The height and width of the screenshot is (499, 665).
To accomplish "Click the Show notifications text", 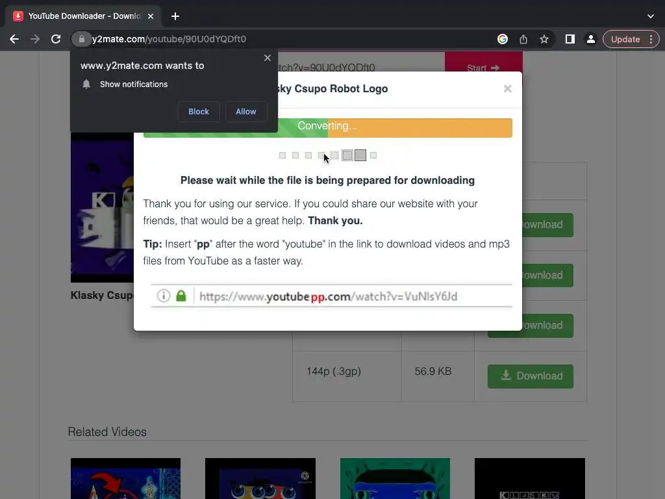I will pos(134,84).
